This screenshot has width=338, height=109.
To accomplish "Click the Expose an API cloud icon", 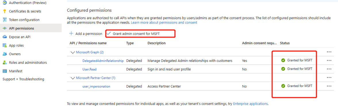I will pos(5,37).
